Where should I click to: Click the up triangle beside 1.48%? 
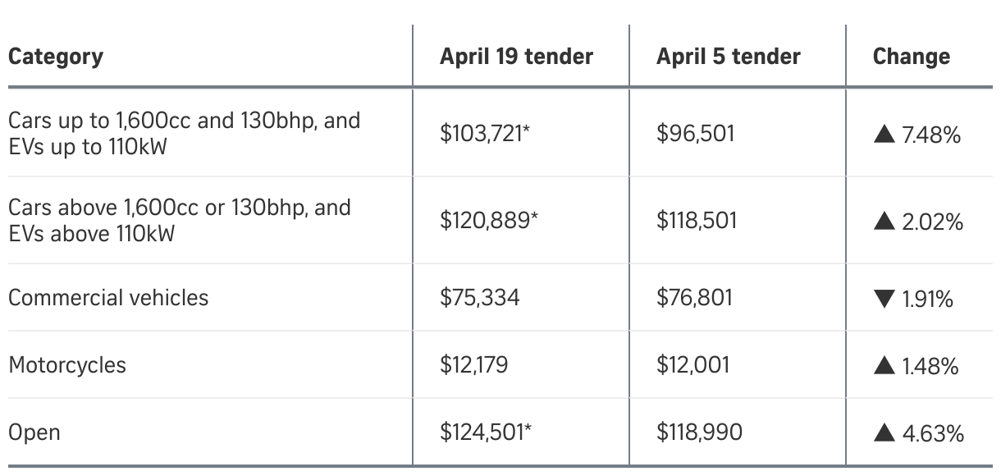click(884, 366)
